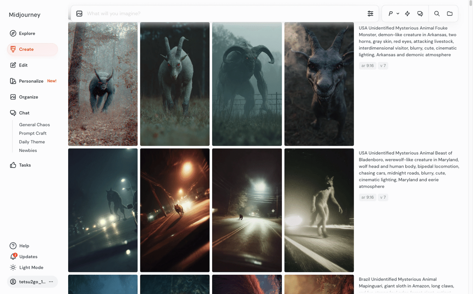Toggle fast mode lightning icon
The width and height of the screenshot is (473, 294).
click(x=408, y=13)
